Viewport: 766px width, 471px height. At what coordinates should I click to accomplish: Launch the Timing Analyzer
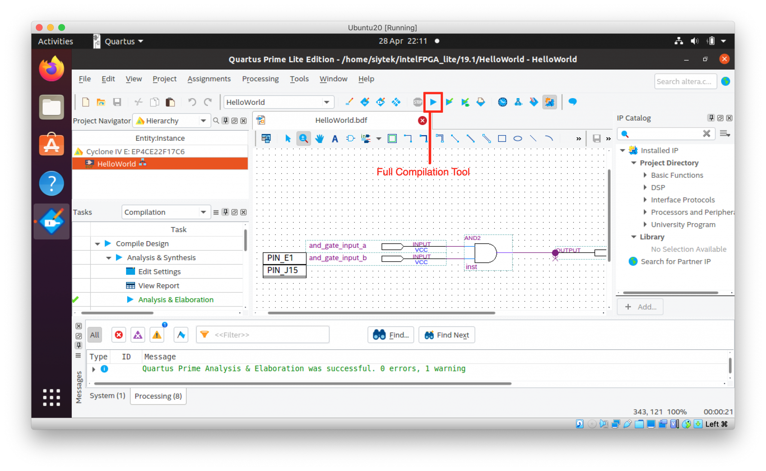503,102
